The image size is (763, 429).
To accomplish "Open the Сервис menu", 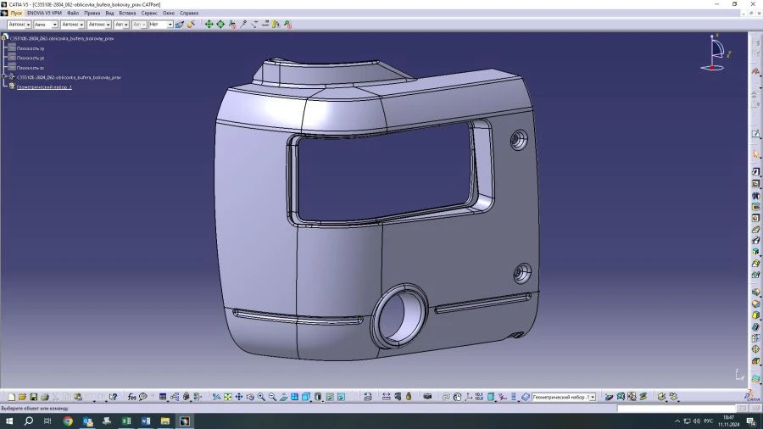I will 149,13.
